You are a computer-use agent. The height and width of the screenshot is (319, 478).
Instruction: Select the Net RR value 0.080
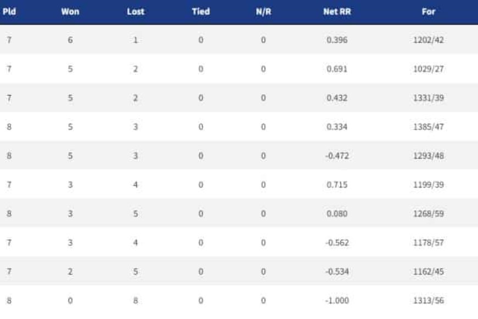point(337,214)
